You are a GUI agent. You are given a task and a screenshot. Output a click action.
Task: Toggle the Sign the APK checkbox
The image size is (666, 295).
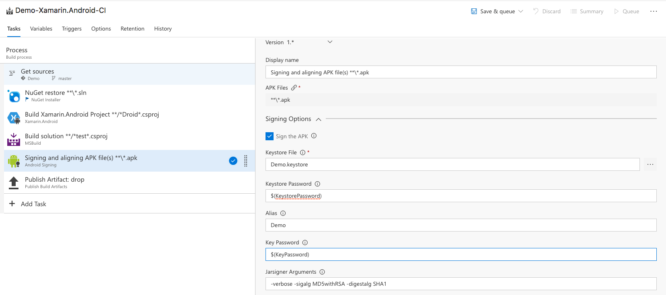270,136
